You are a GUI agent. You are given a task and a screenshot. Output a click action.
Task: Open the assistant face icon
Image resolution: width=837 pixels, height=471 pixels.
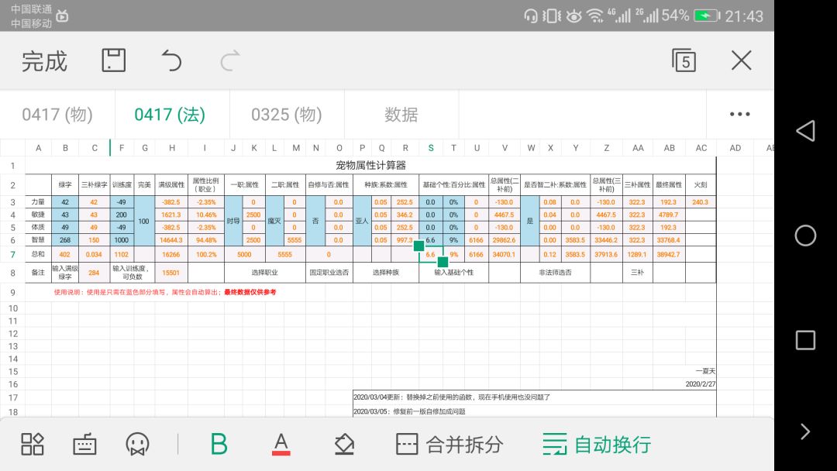tap(137, 444)
